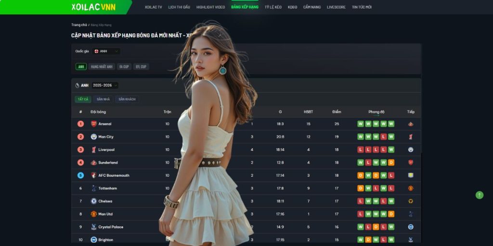Click Arsenal's next opponent crest
The image size is (493, 246).
[411, 124]
